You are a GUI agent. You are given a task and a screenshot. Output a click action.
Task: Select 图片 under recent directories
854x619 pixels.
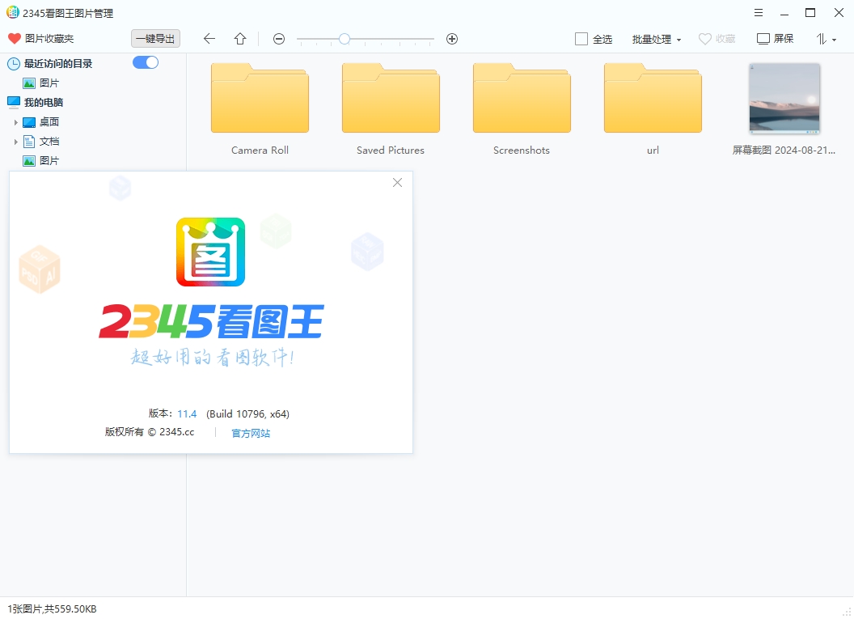(41, 83)
